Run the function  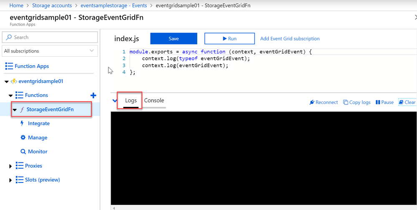pyautogui.click(x=229, y=38)
